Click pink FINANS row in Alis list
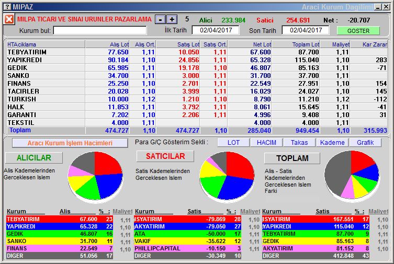 pyautogui.click(x=60, y=248)
